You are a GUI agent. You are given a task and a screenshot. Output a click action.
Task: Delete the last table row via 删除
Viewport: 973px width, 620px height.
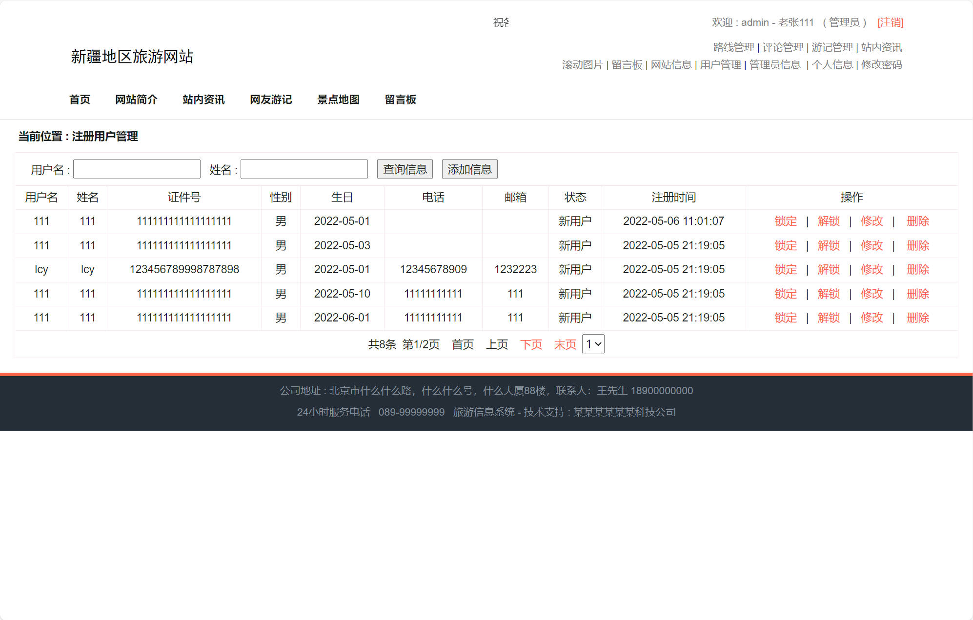(918, 318)
